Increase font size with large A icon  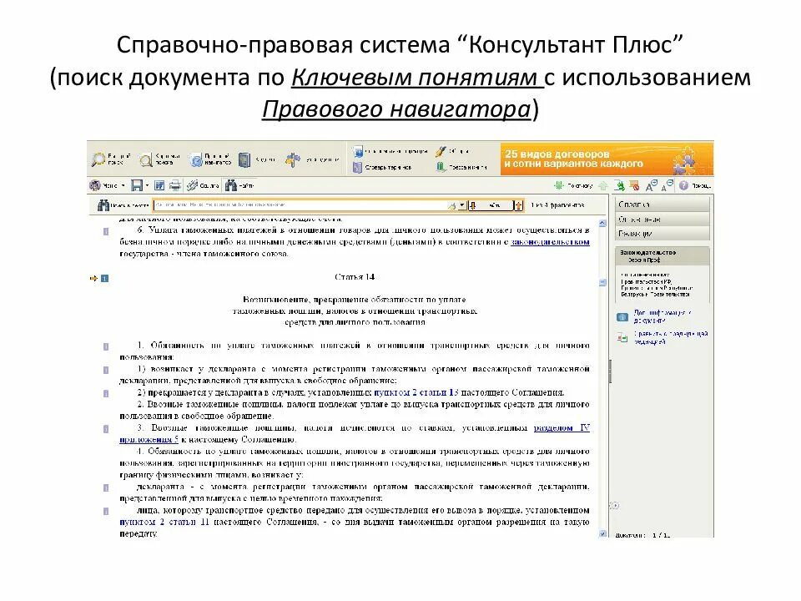coord(652,185)
